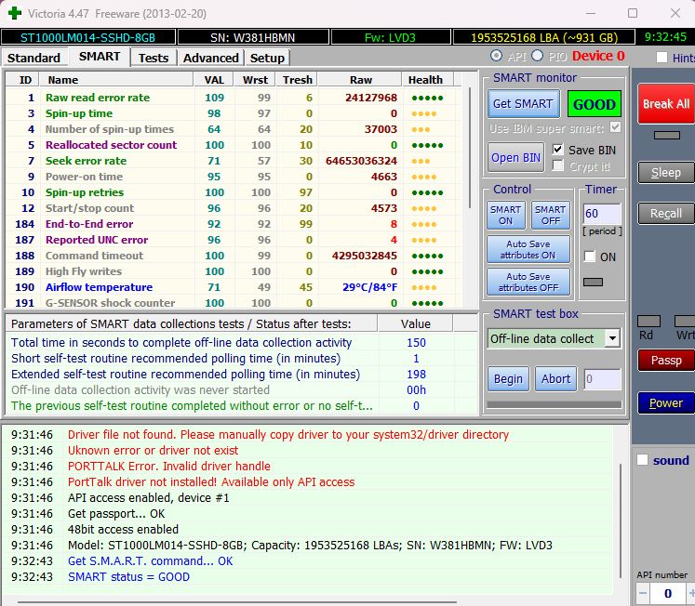
Task: Click the ST1000LM014-SSHD-8GB model field
Action: pyautogui.click(x=88, y=37)
